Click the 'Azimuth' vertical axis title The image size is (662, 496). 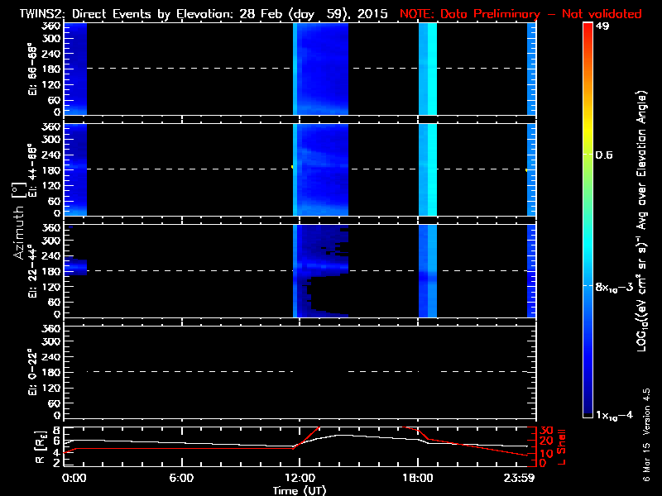(17, 232)
